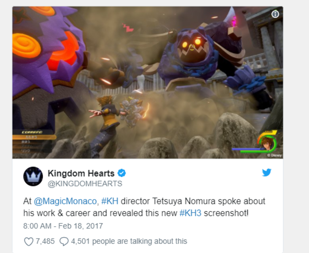Image resolution: width=309 pixels, height=253 pixels.
Task: Open the Kingdom Hearts crown avatar
Action: pyautogui.click(x=33, y=176)
